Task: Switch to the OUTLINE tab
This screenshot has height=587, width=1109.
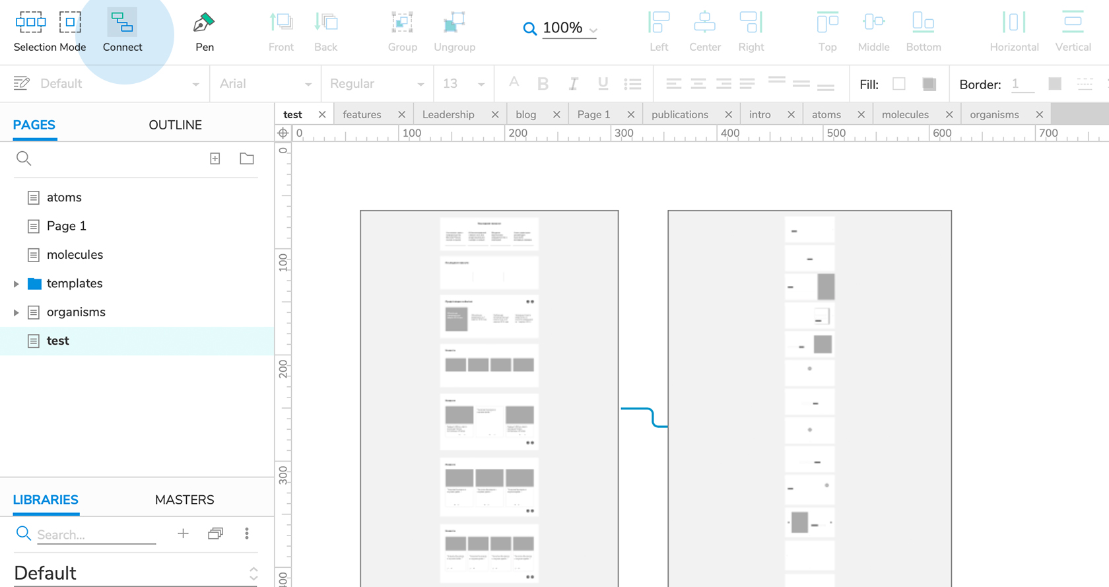Action: click(175, 125)
